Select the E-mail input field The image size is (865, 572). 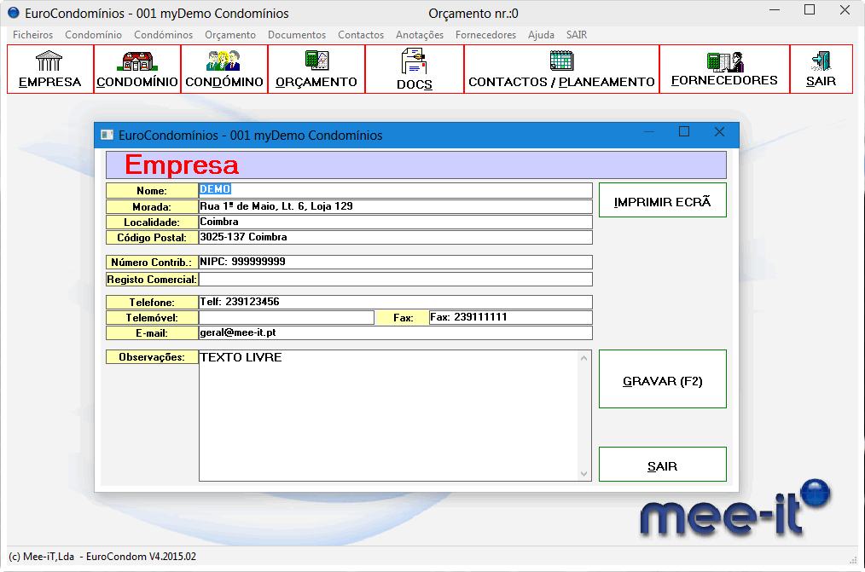[x=395, y=333]
